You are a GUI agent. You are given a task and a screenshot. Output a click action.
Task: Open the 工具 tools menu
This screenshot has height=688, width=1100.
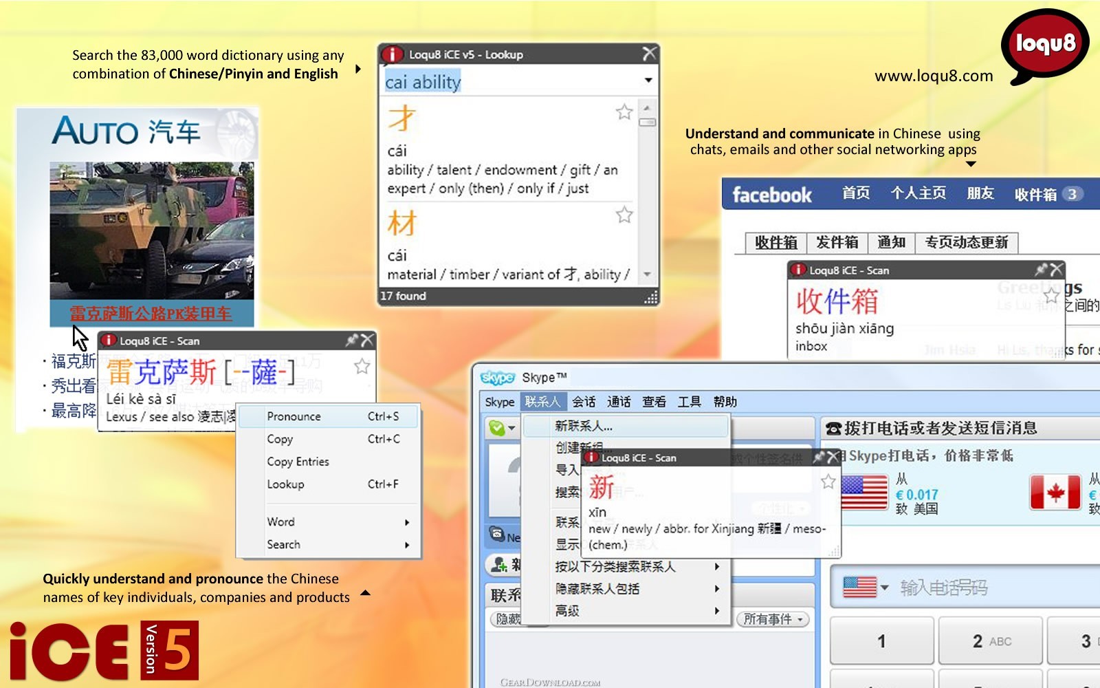[690, 402]
